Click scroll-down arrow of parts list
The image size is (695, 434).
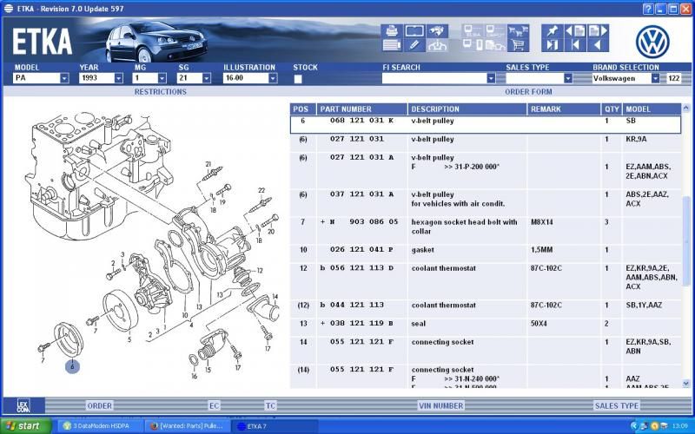[x=686, y=384]
